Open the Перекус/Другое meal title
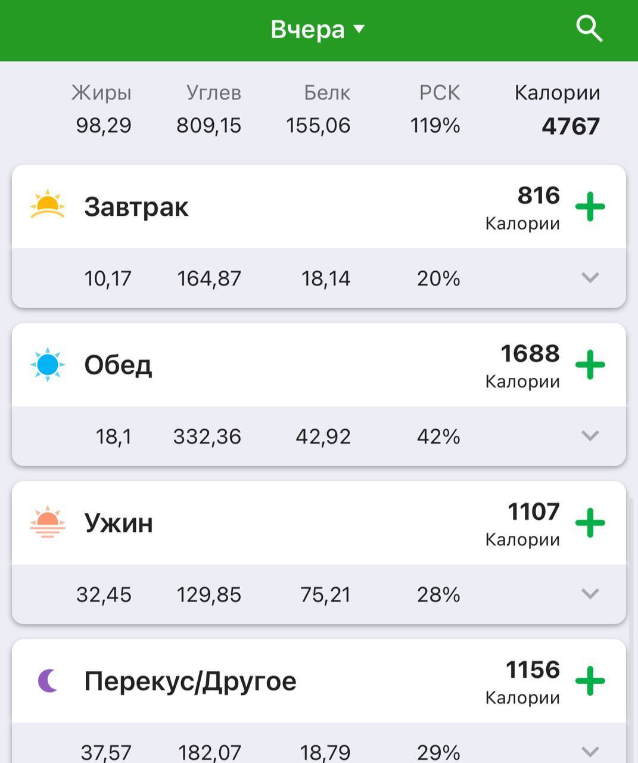638x763 pixels. [190, 681]
